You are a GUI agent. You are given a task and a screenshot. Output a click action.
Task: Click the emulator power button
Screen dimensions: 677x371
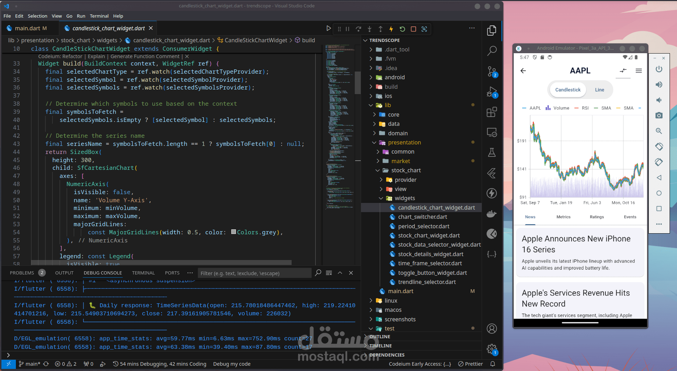point(659,69)
